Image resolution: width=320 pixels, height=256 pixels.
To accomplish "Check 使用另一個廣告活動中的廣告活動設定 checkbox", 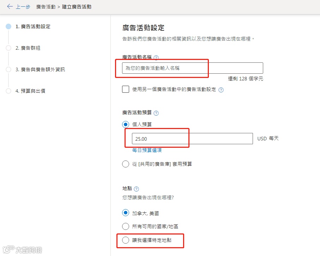I will pyautogui.click(x=126, y=89).
